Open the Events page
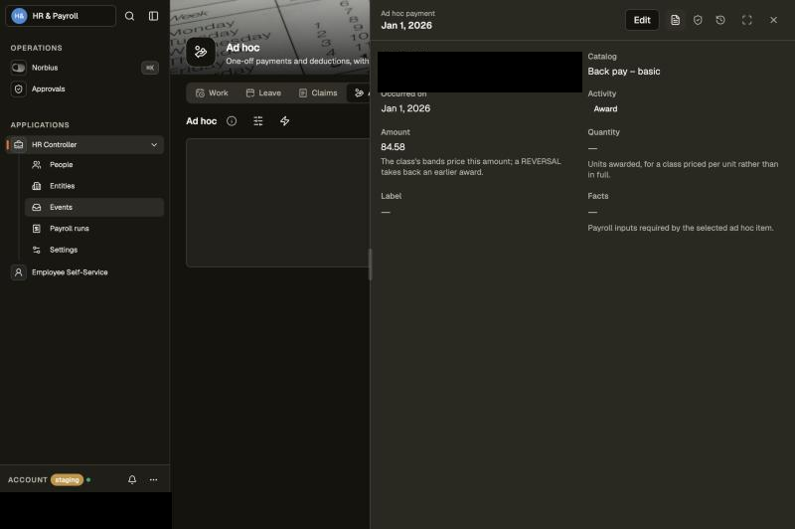 point(94,208)
